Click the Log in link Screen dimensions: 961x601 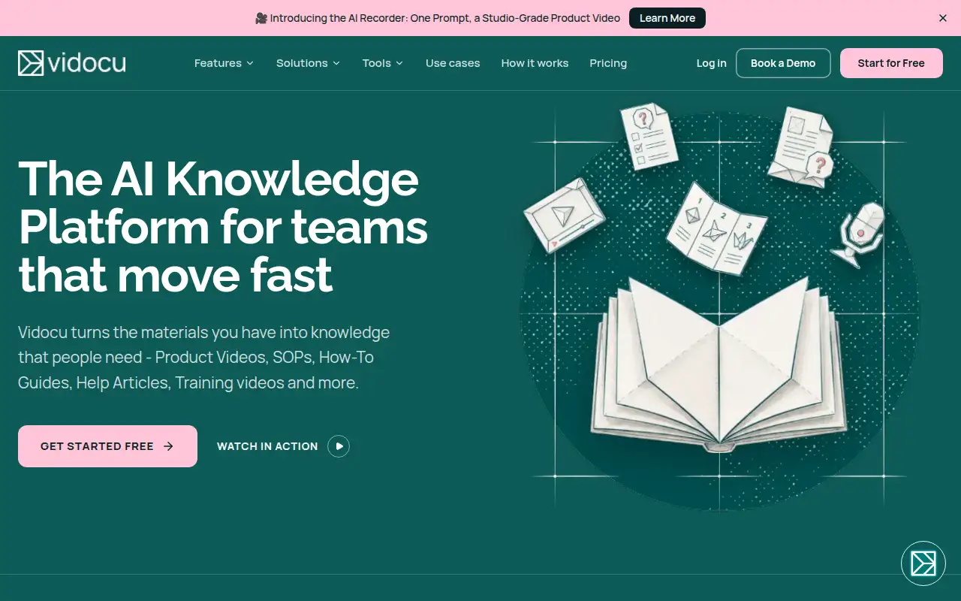(x=711, y=63)
